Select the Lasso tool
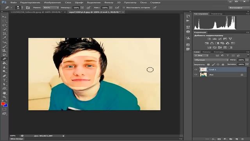 pyautogui.click(x=4, y=25)
